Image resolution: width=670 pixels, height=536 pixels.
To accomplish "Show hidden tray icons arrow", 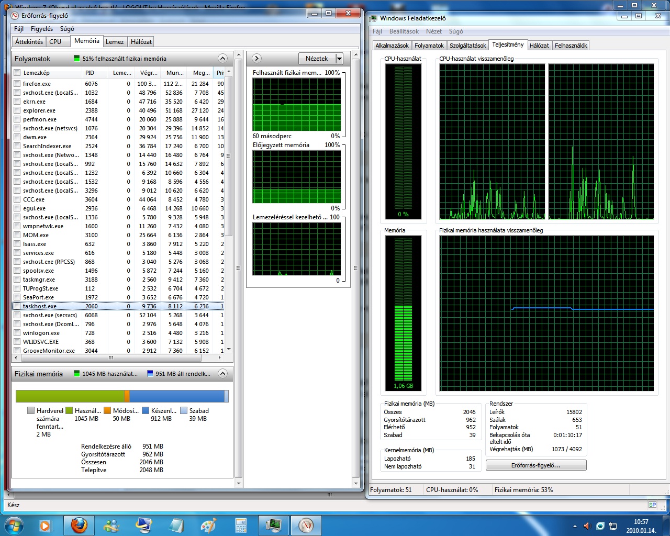I will coord(575,526).
